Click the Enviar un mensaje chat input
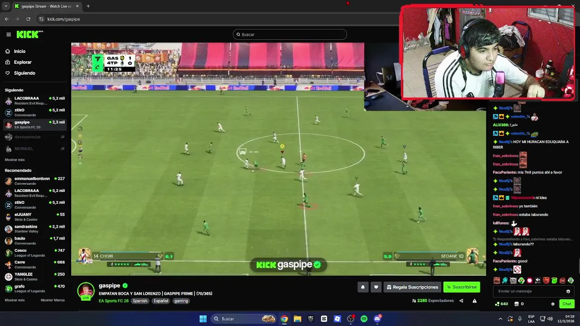 [x=533, y=291]
